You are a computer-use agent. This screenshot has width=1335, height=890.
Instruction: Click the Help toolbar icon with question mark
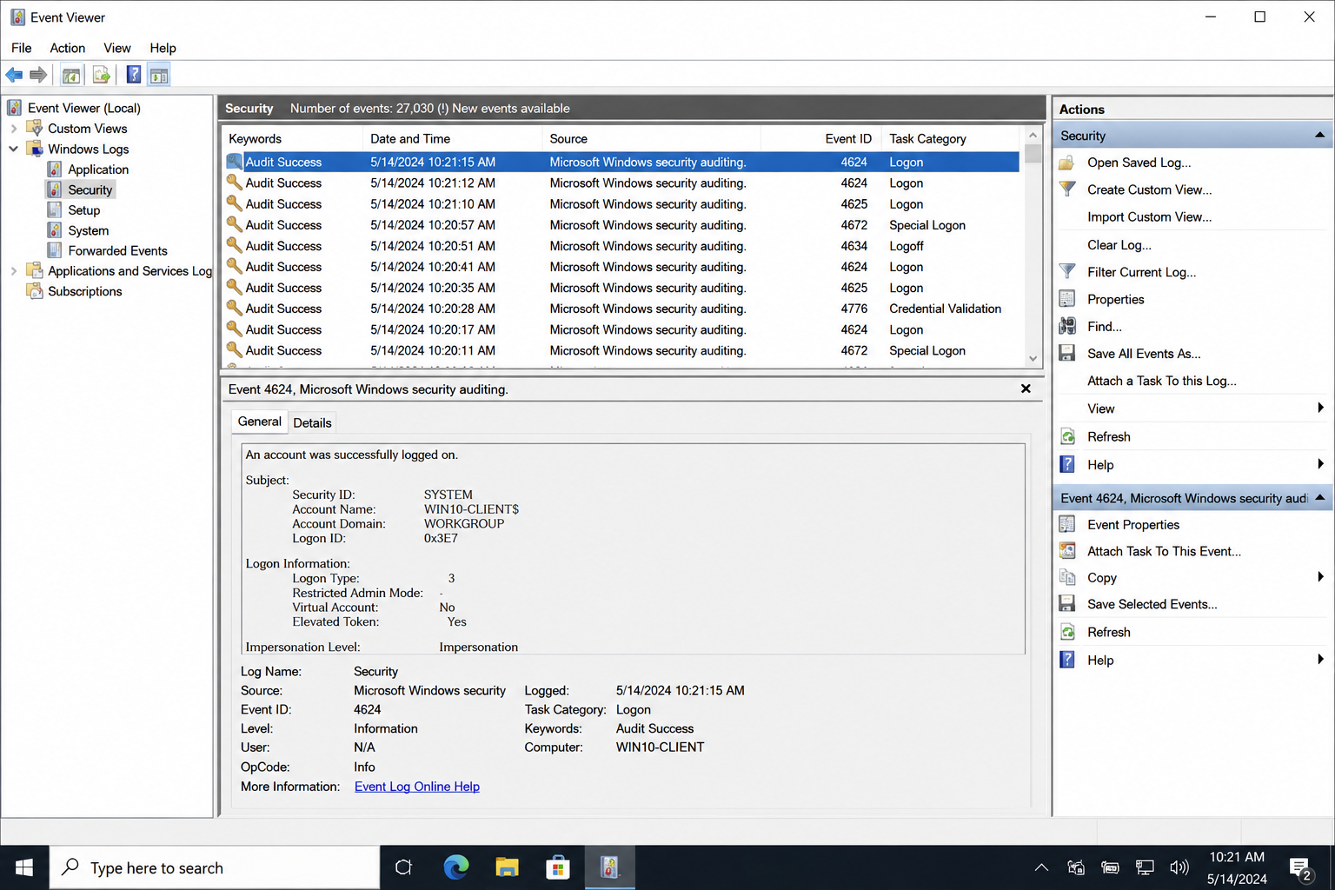134,75
